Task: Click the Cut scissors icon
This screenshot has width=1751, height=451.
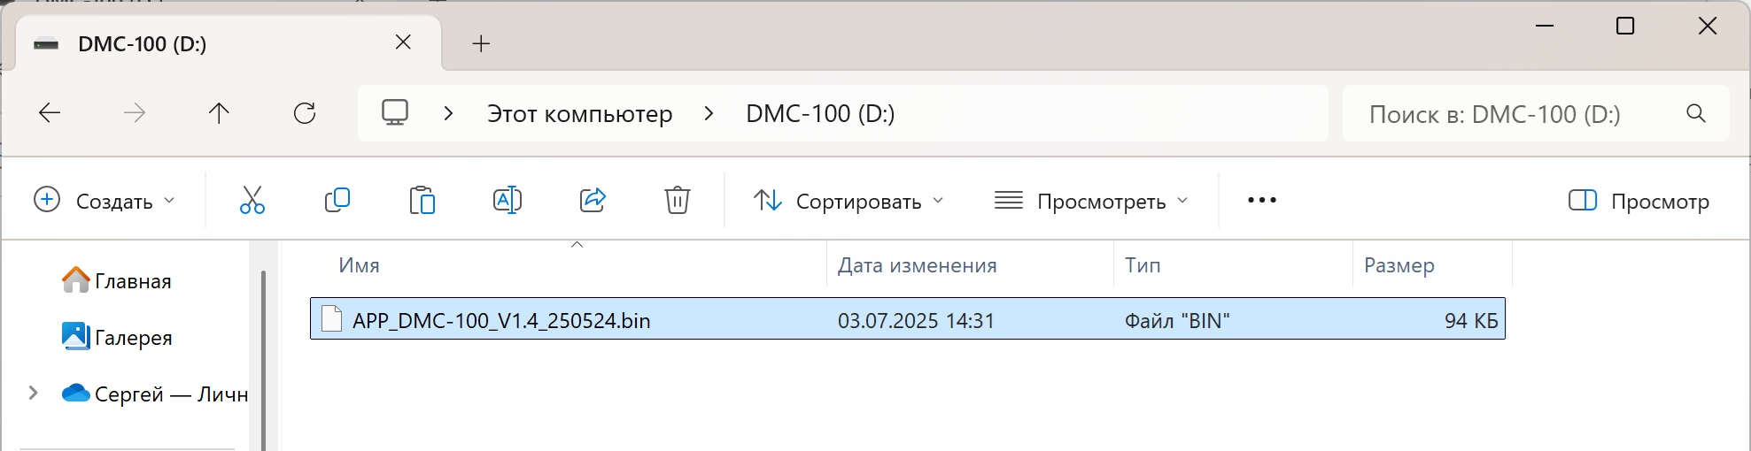Action: pyautogui.click(x=252, y=201)
